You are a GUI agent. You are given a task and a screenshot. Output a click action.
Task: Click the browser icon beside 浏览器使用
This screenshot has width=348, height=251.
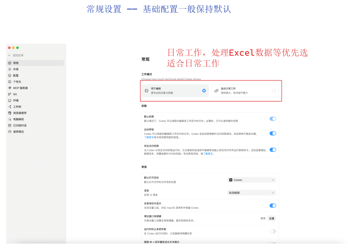(x=10, y=113)
